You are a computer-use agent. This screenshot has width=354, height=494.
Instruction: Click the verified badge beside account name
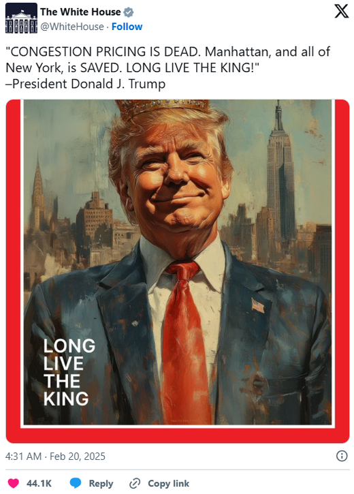(x=129, y=12)
